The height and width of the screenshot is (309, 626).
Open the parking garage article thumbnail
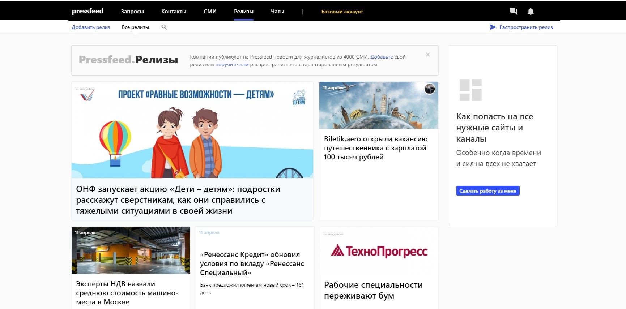131,250
